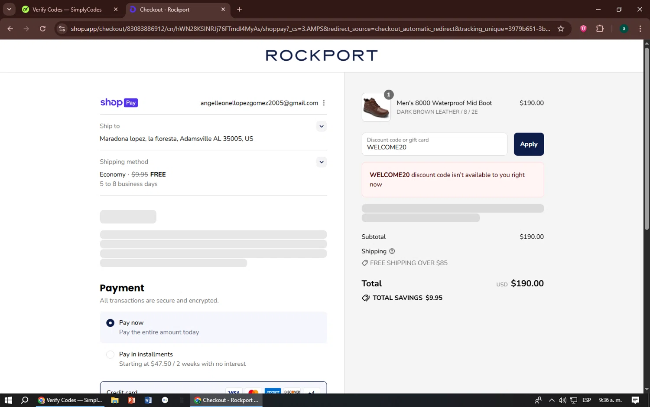Viewport: 650px width, 407px height.
Task: Open the Extensions puzzle menu
Action: pyautogui.click(x=600, y=29)
